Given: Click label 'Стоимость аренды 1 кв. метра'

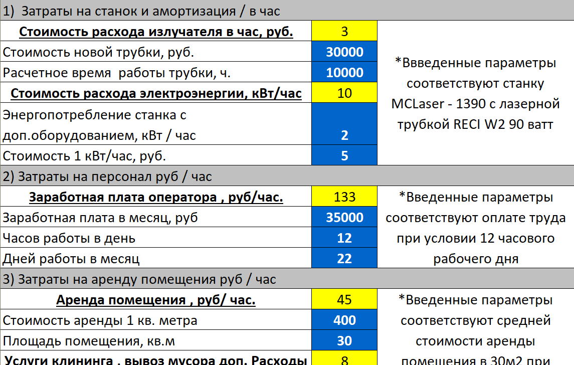Looking at the screenshot, I should (100, 320).
